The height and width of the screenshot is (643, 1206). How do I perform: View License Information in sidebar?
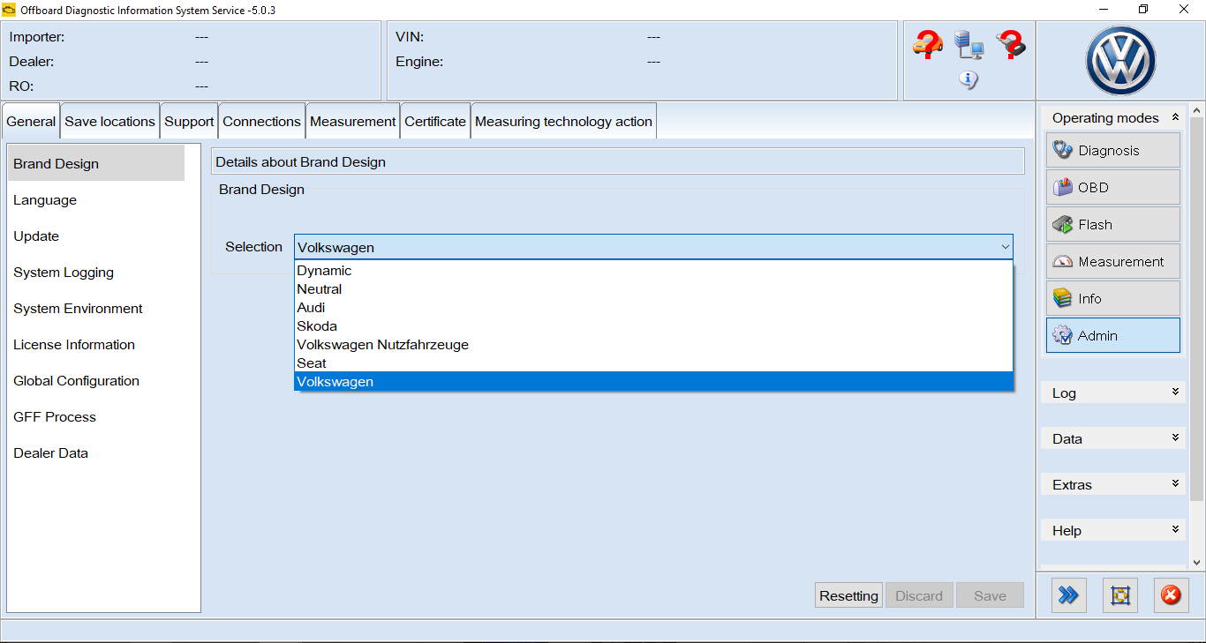point(96,345)
